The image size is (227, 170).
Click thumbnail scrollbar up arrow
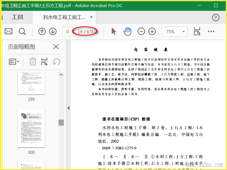(x=61, y=75)
